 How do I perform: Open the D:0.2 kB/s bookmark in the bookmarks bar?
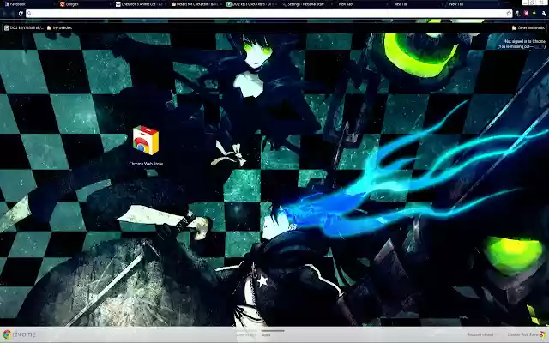pos(24,27)
